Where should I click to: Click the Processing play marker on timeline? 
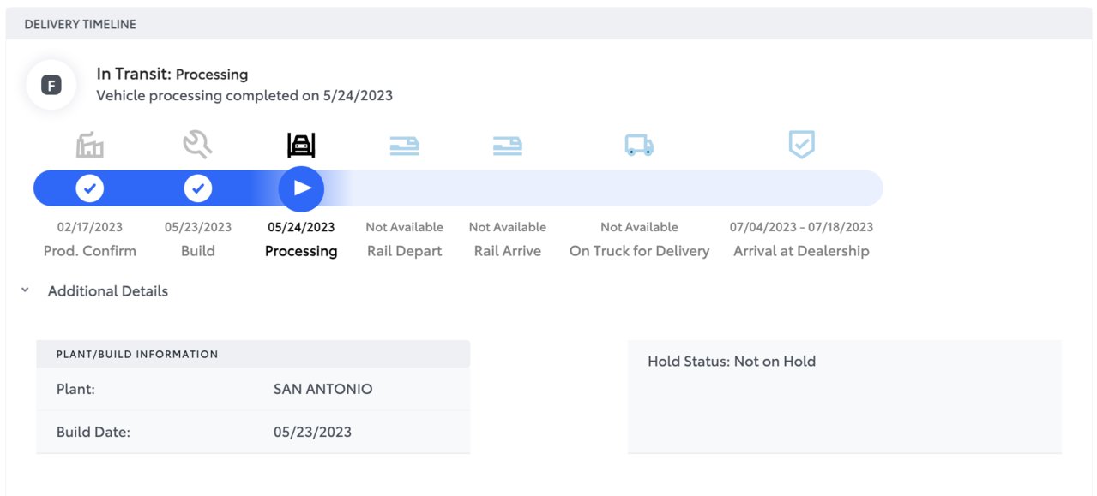(301, 188)
